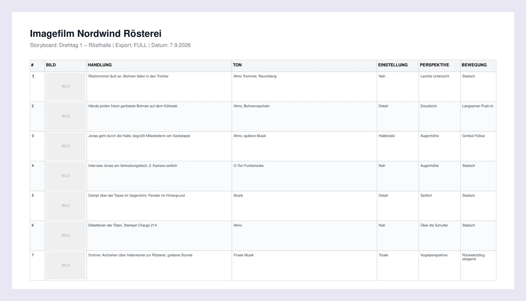The image size is (526, 301).
Task: Click the 'Musik' sound cell in row 5
Action: [x=304, y=206]
